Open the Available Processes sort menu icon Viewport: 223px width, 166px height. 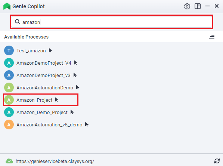pyautogui.click(x=212, y=37)
